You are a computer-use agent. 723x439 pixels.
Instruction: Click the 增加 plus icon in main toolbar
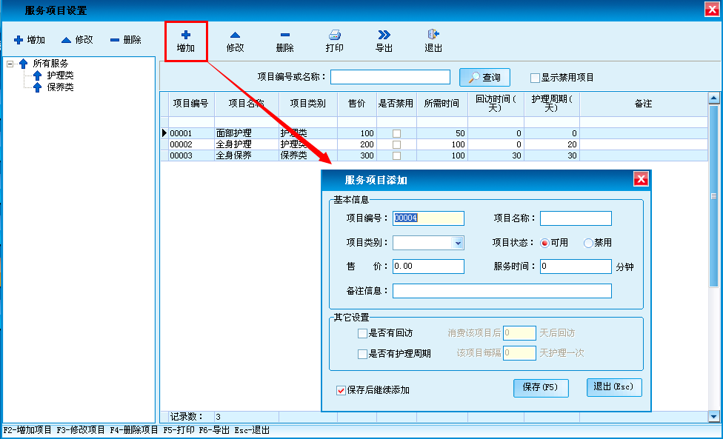(x=186, y=35)
